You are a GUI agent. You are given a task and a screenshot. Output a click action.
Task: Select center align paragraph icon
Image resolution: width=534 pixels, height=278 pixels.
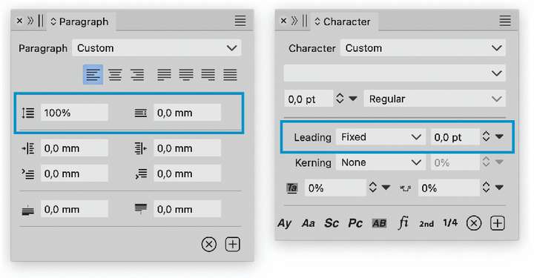pyautogui.click(x=115, y=75)
